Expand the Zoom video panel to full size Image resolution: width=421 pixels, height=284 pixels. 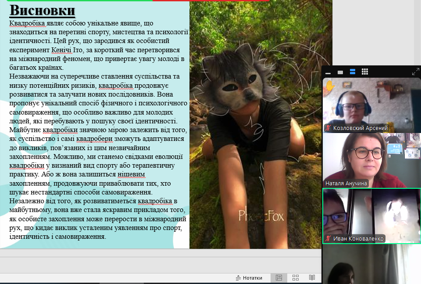click(415, 72)
